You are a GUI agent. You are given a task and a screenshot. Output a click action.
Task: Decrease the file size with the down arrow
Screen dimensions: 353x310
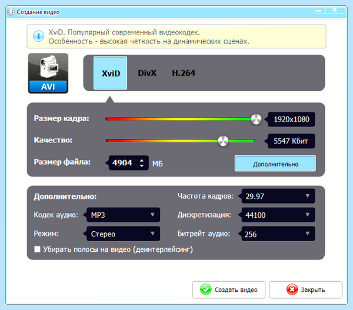pos(142,165)
